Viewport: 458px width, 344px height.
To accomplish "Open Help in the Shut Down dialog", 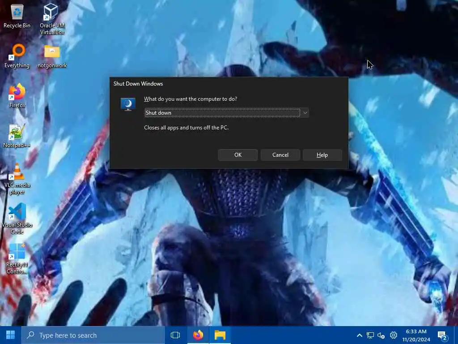I will pyautogui.click(x=322, y=155).
